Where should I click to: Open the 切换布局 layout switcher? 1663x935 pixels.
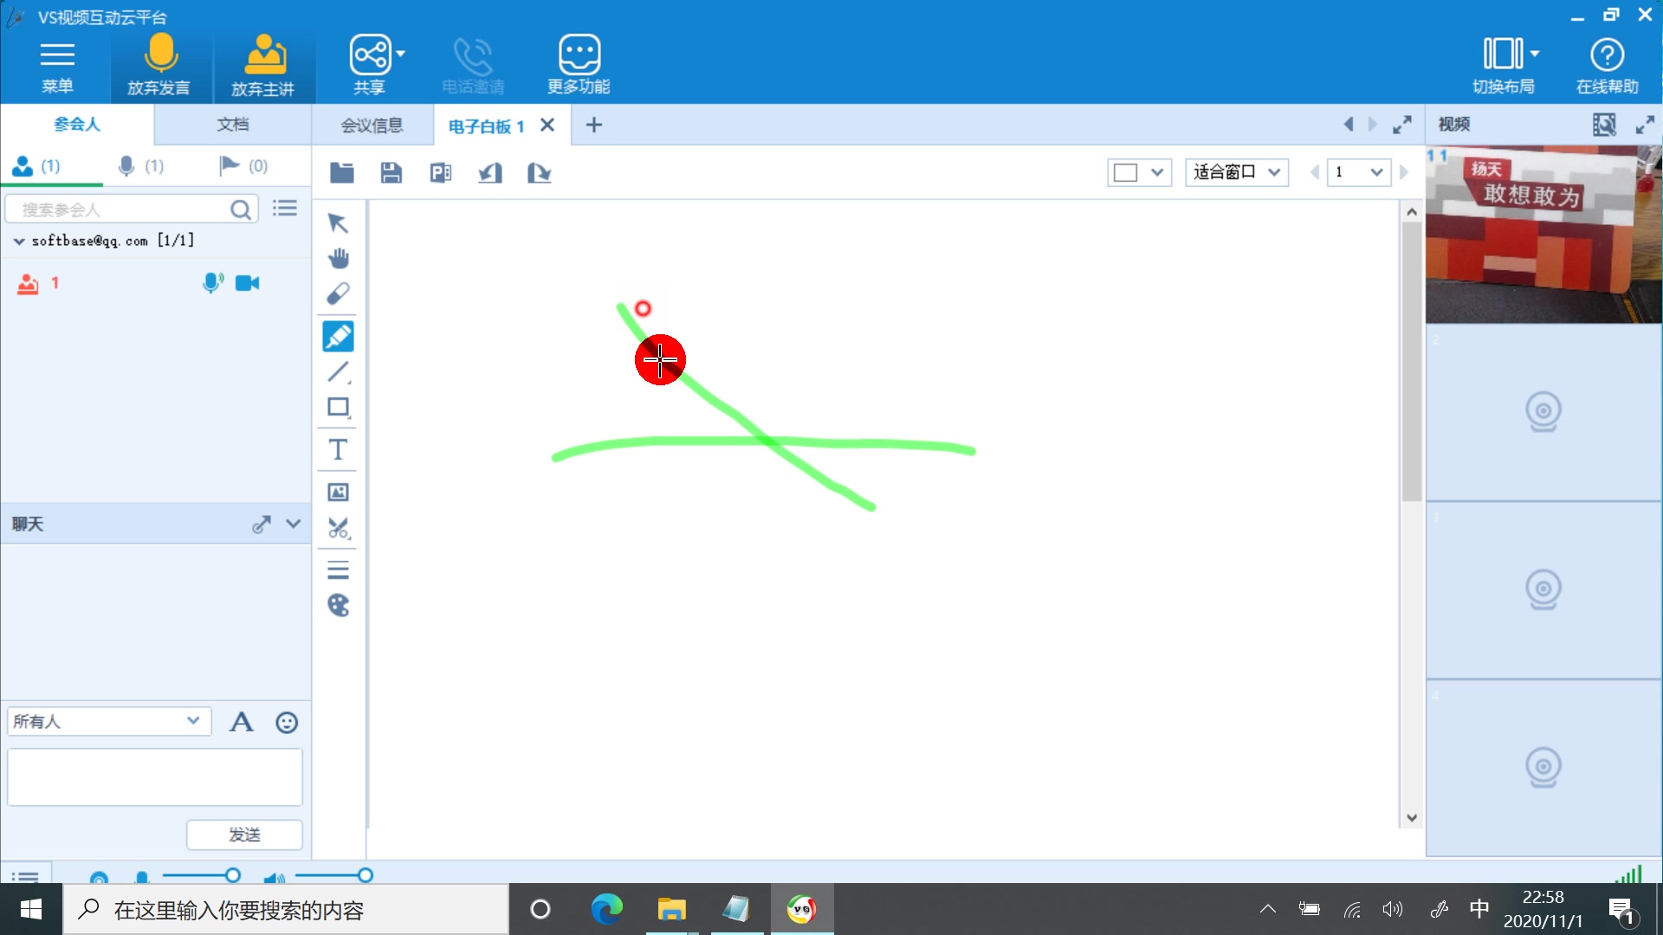[x=1504, y=66]
